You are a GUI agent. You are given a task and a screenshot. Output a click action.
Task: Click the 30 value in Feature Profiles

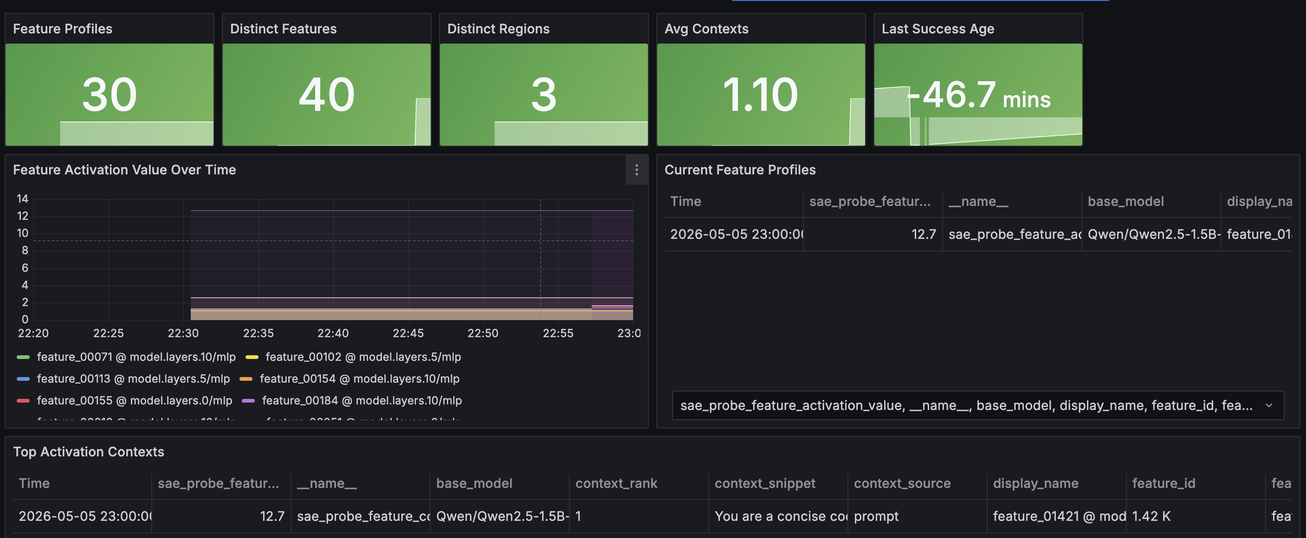coord(110,95)
